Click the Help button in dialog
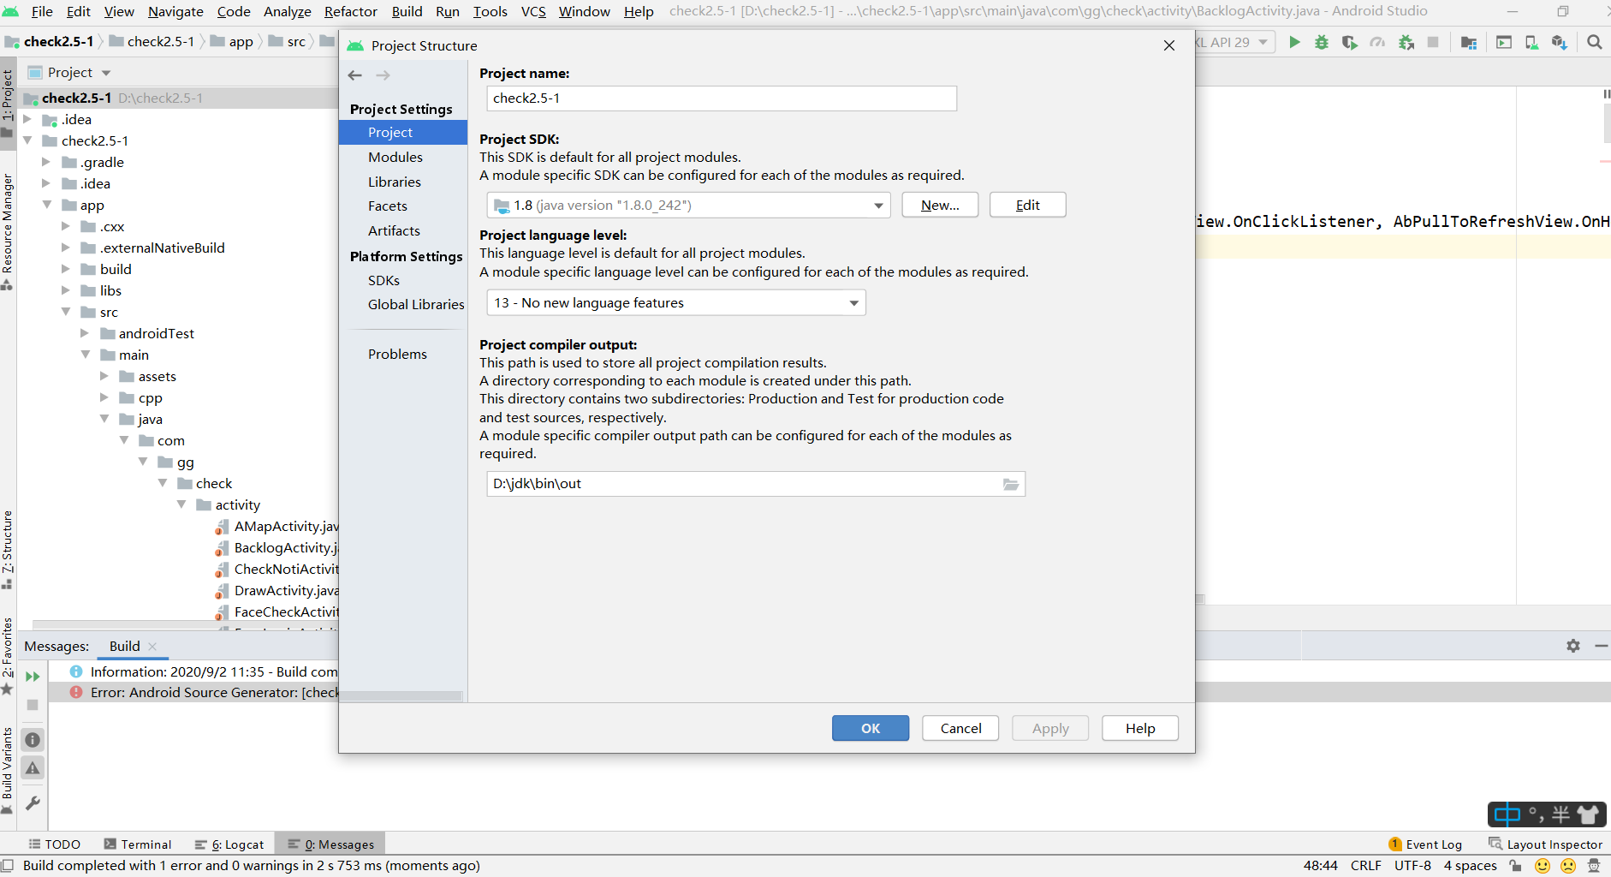 point(1140,728)
